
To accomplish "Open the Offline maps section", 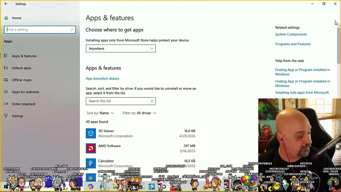I will [x=22, y=80].
